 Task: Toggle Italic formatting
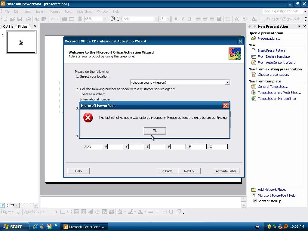click(x=183, y=19)
